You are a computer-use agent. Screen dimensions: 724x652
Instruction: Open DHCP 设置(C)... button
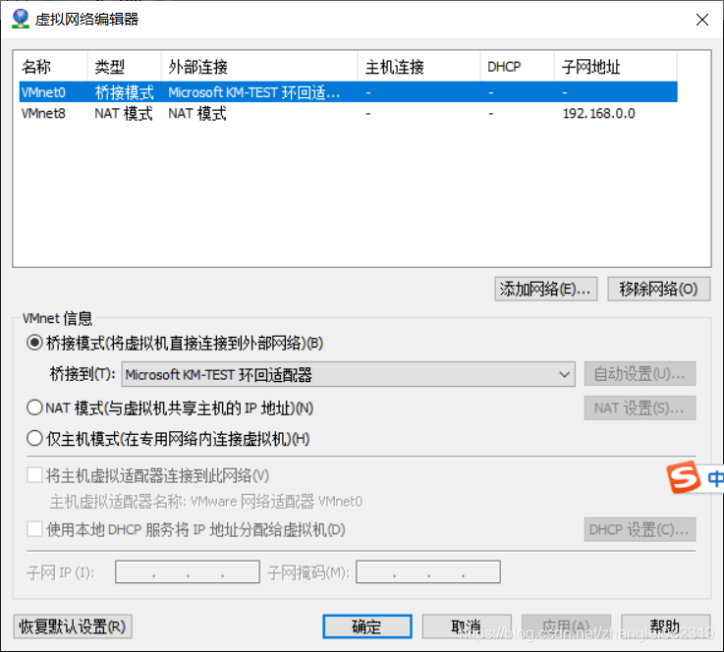tap(640, 529)
